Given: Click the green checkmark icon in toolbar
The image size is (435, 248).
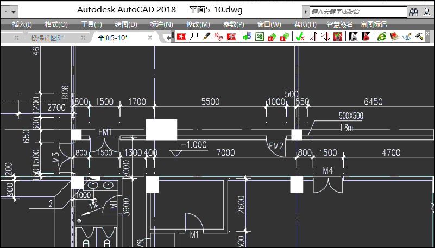Looking at the screenshot, I should tap(299, 36).
